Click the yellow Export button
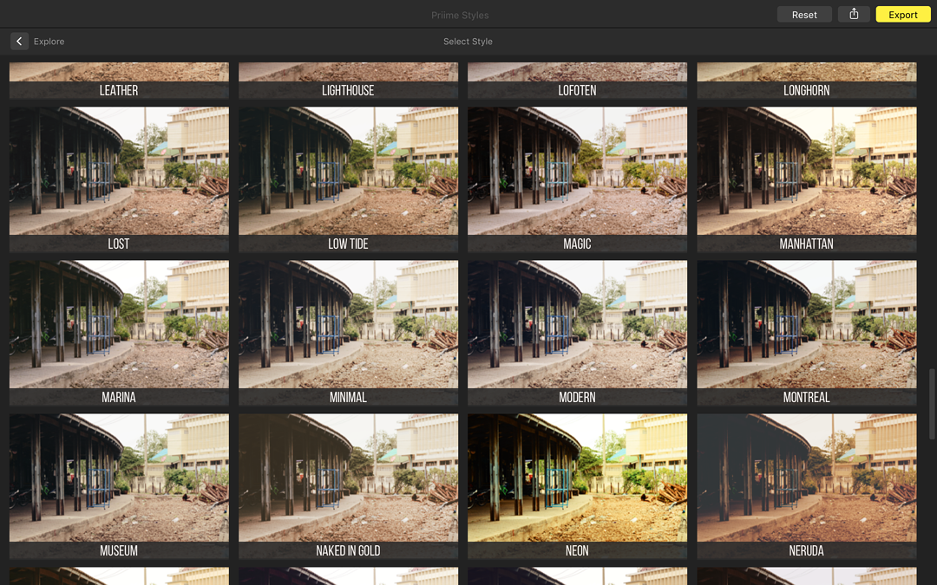937x585 pixels. tap(903, 15)
